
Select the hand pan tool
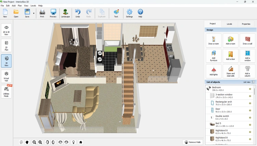pos(27,142)
